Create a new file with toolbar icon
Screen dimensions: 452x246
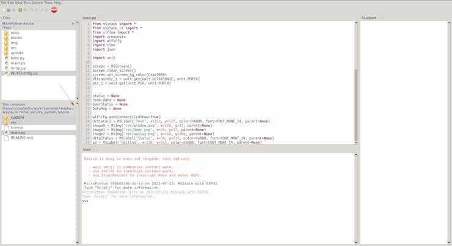pos(4,10)
